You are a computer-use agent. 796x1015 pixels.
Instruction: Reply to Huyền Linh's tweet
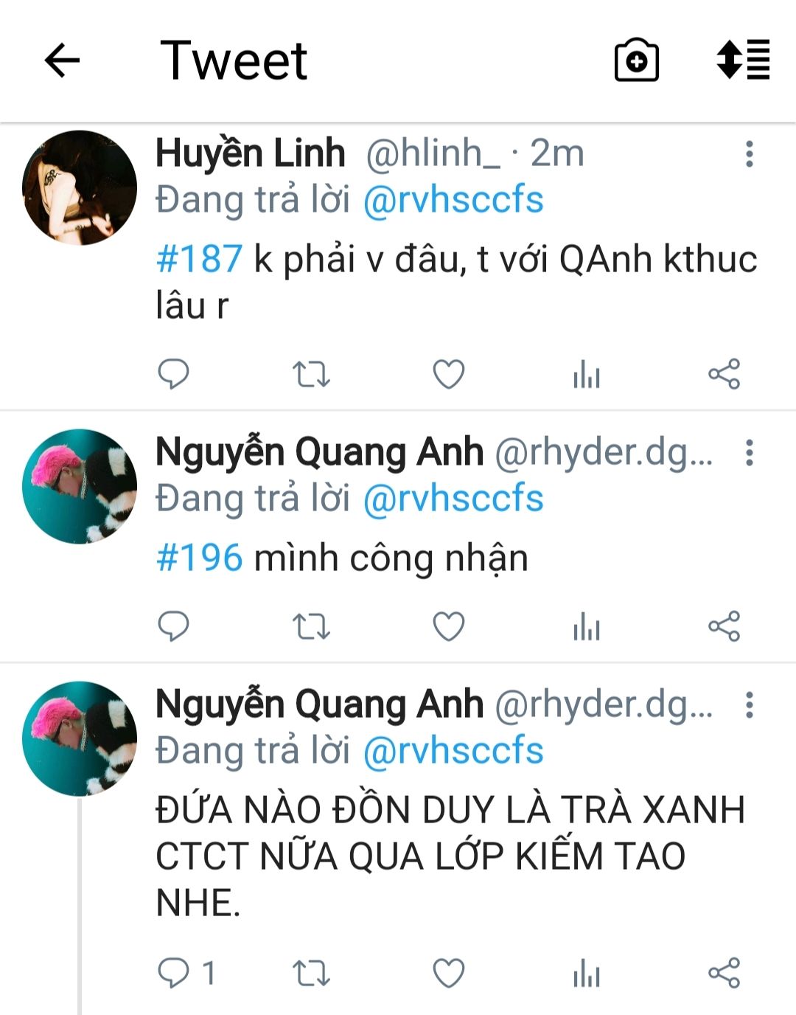(174, 374)
